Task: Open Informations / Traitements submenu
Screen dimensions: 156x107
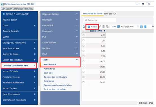Action: [19, 100]
